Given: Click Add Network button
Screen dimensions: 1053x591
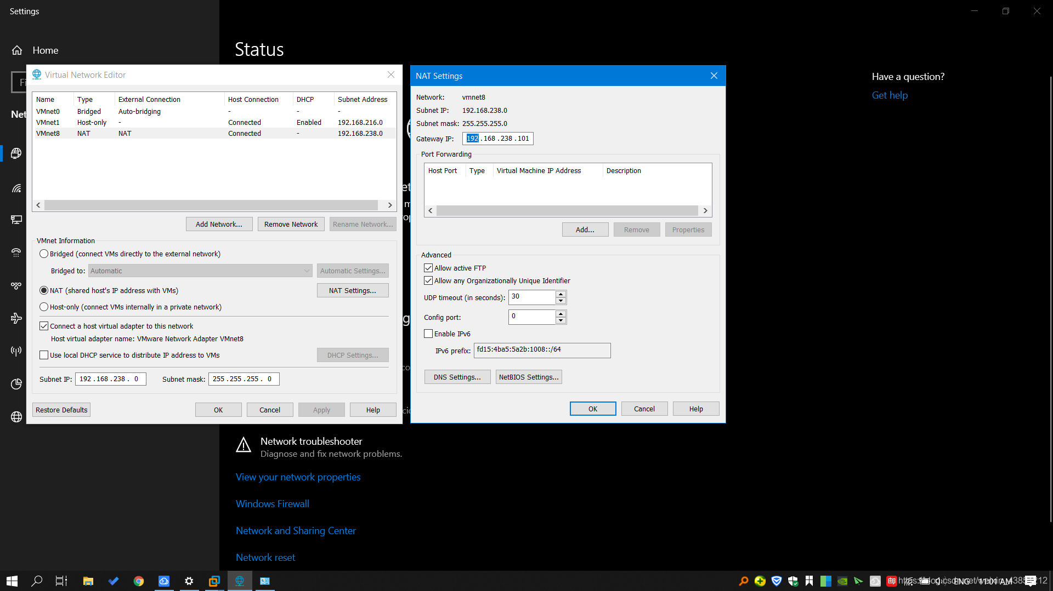Looking at the screenshot, I should pyautogui.click(x=219, y=225).
